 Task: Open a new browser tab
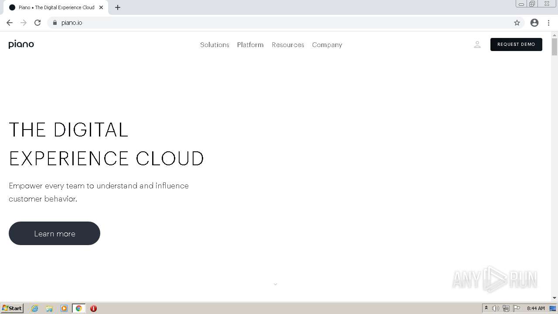point(118,7)
